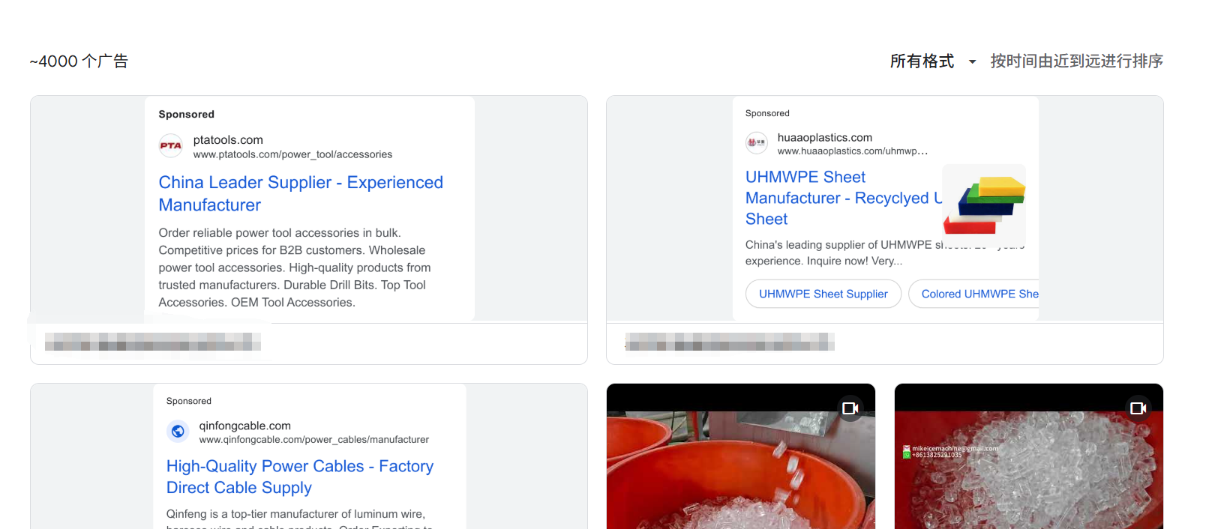Open the 所有格式 format dropdown

(933, 61)
